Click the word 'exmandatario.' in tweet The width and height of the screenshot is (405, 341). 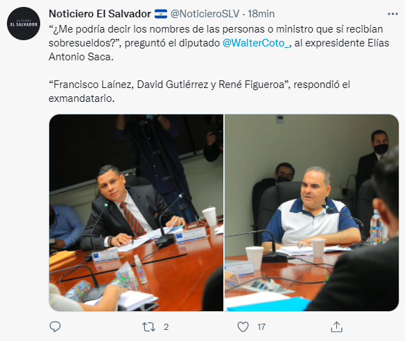[81, 98]
